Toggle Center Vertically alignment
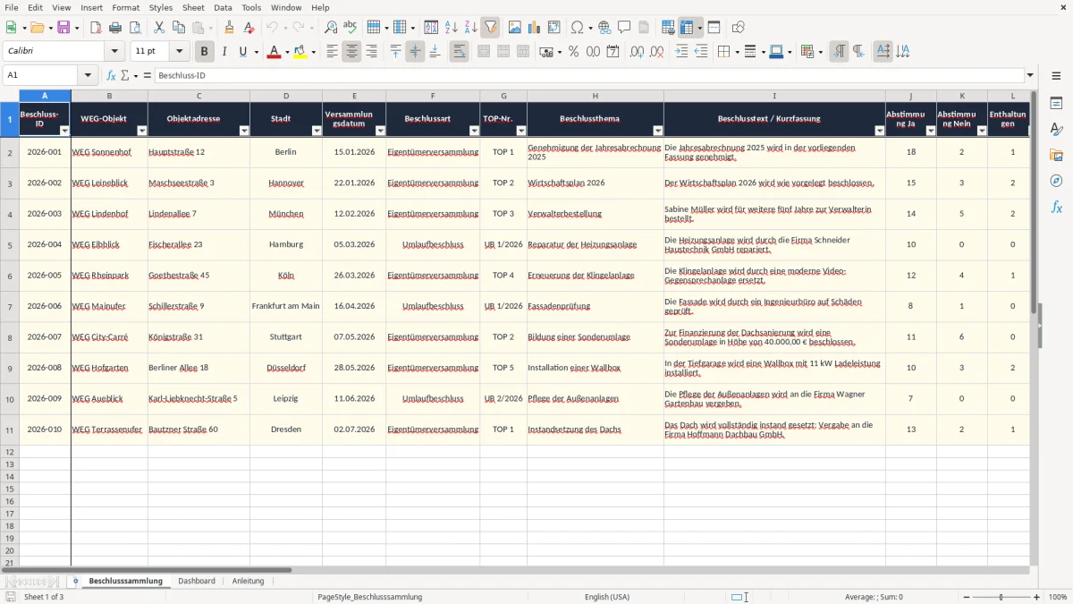 415,52
